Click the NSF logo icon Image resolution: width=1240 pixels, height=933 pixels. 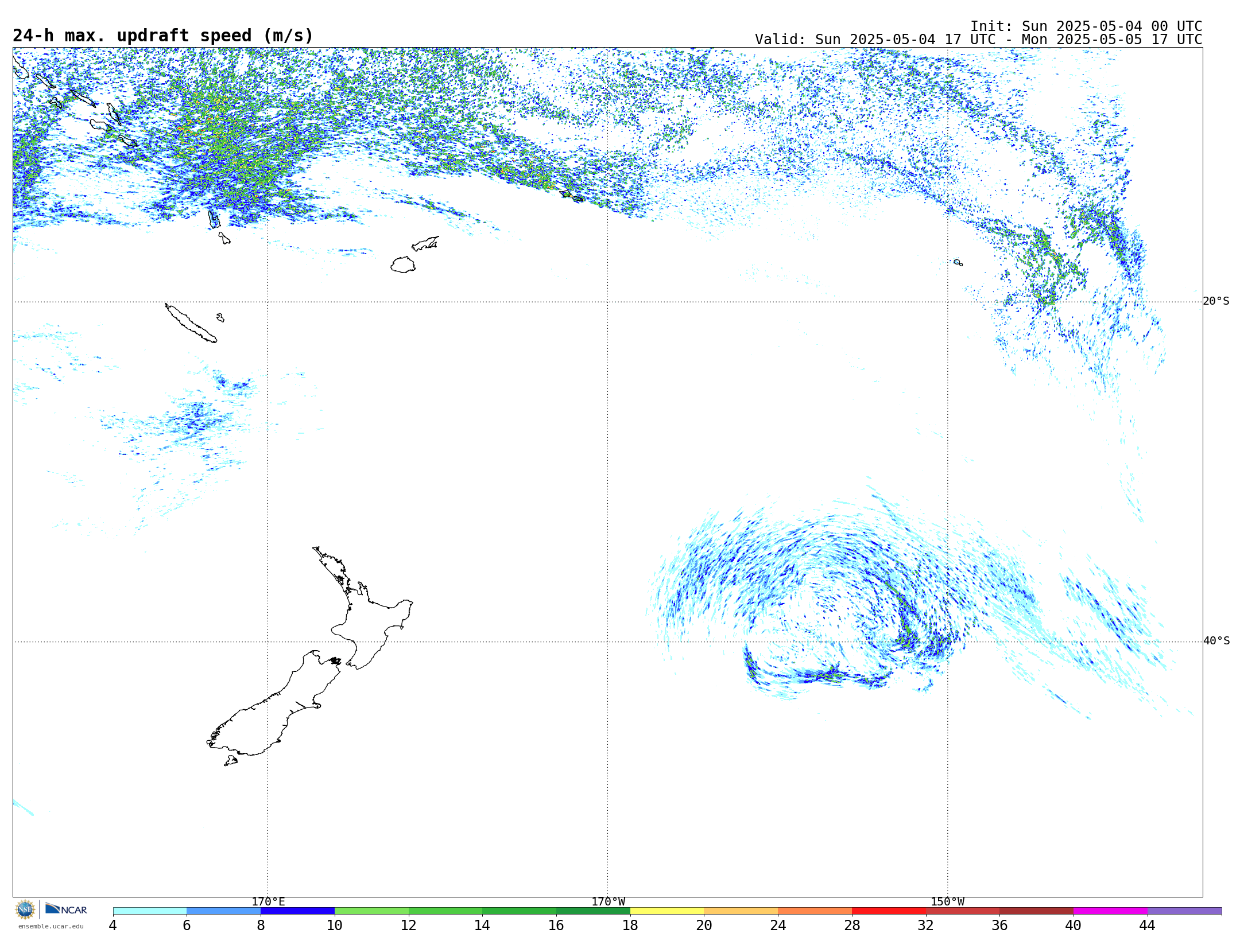pyautogui.click(x=25, y=909)
